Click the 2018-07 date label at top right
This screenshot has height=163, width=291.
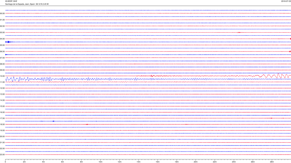(286, 1)
